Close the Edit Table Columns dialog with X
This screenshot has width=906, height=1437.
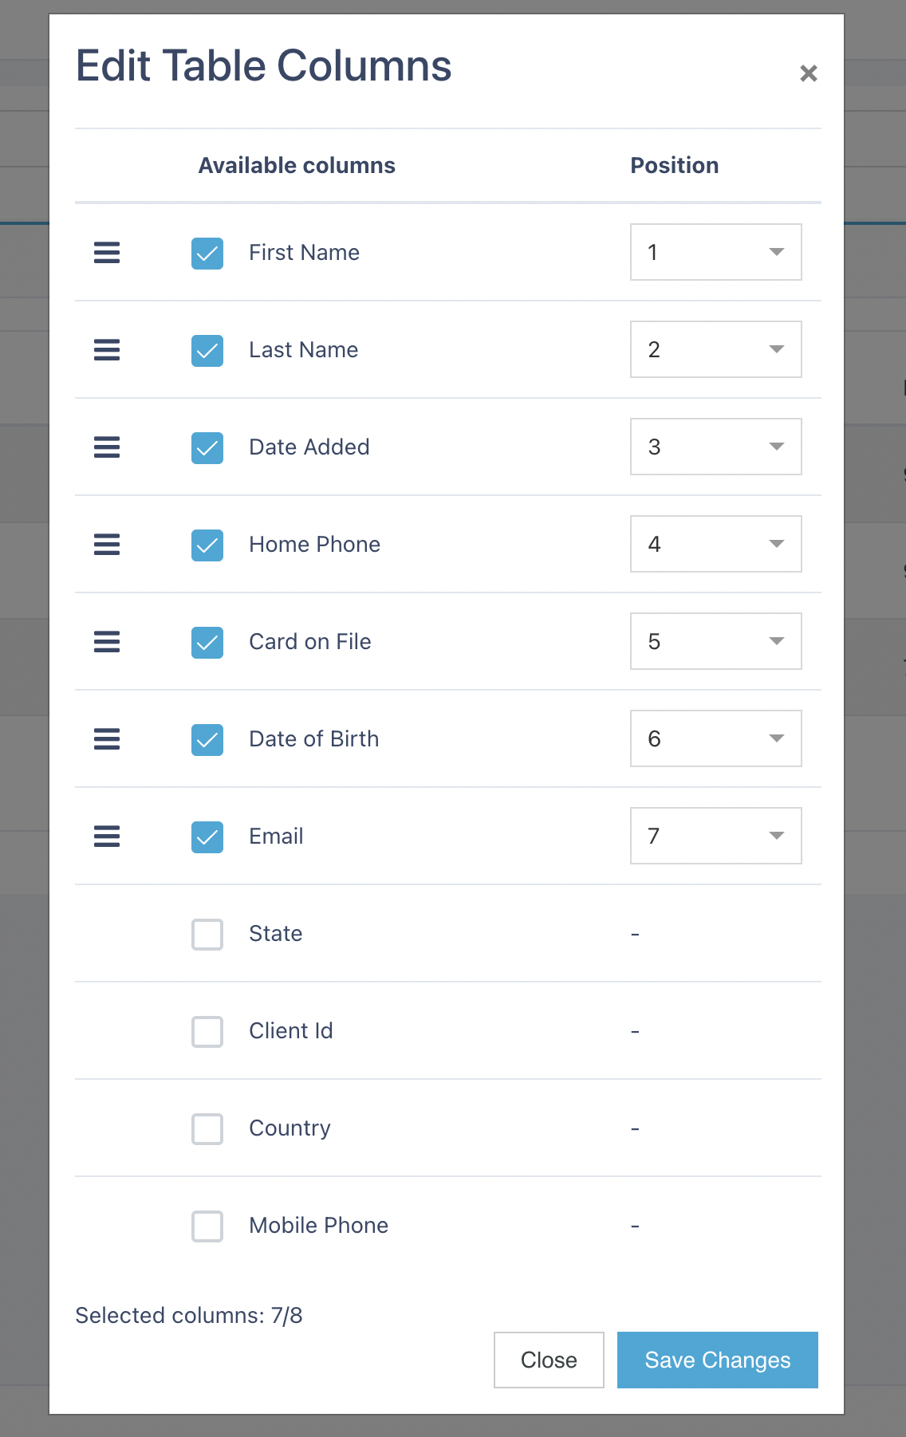[809, 73]
